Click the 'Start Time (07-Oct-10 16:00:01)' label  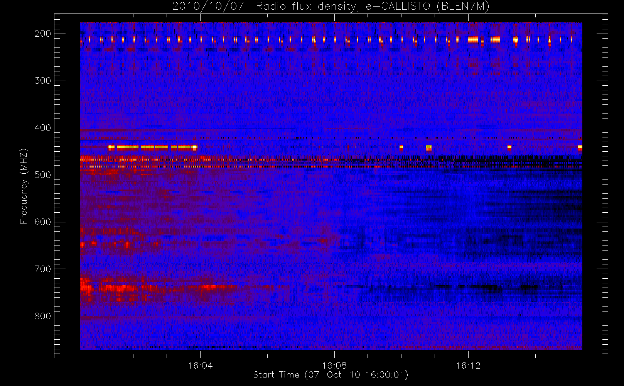coord(331,375)
